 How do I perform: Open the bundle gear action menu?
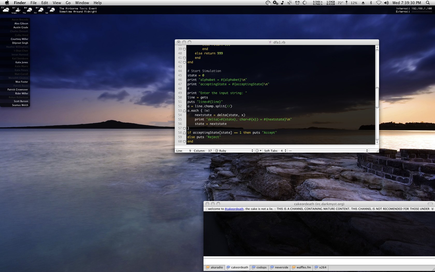(x=258, y=151)
